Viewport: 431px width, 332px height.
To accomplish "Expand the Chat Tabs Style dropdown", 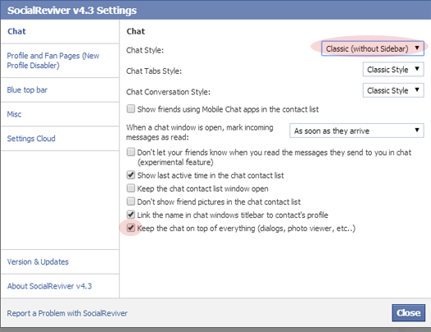I will (393, 70).
